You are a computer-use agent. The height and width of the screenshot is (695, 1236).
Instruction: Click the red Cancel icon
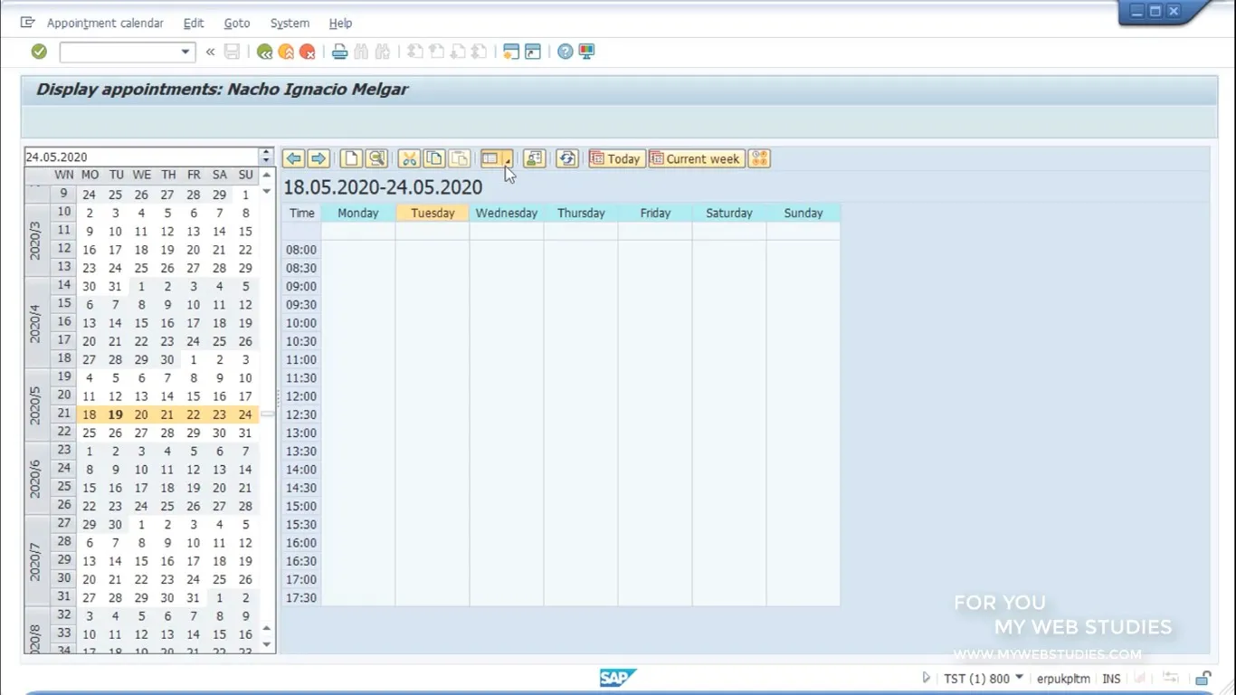pos(308,52)
